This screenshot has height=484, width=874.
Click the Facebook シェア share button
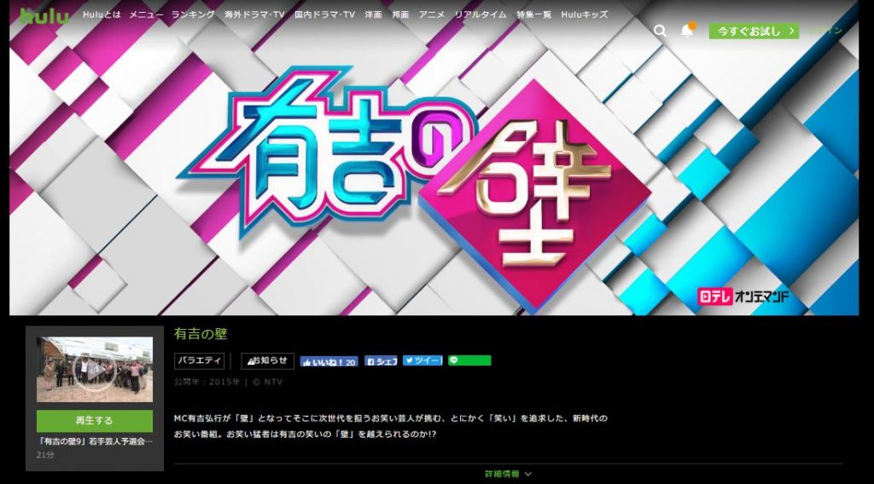pyautogui.click(x=382, y=361)
